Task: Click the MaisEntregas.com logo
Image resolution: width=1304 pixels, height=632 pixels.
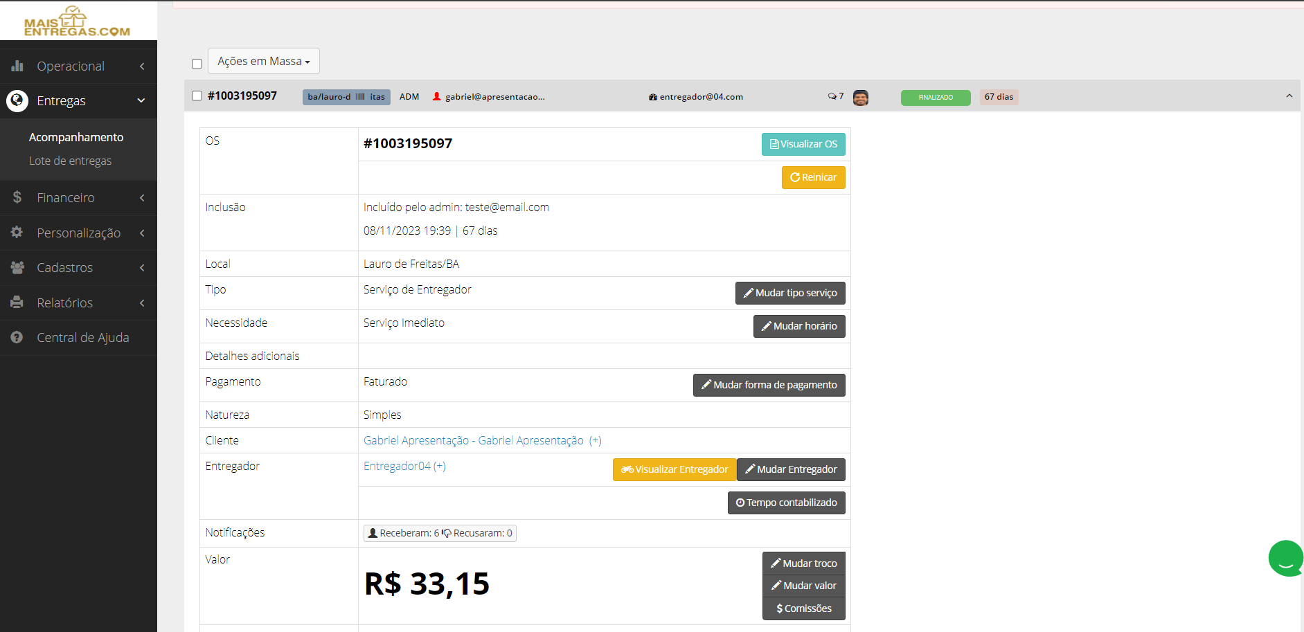Action: (77, 21)
